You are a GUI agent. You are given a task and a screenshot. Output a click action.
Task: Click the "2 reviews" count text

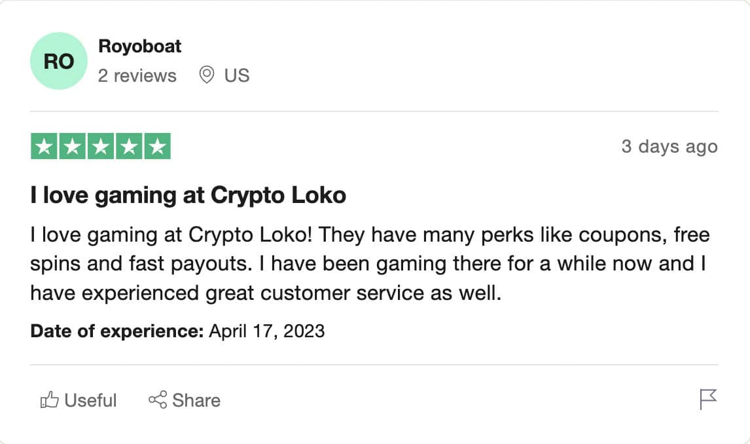(137, 76)
